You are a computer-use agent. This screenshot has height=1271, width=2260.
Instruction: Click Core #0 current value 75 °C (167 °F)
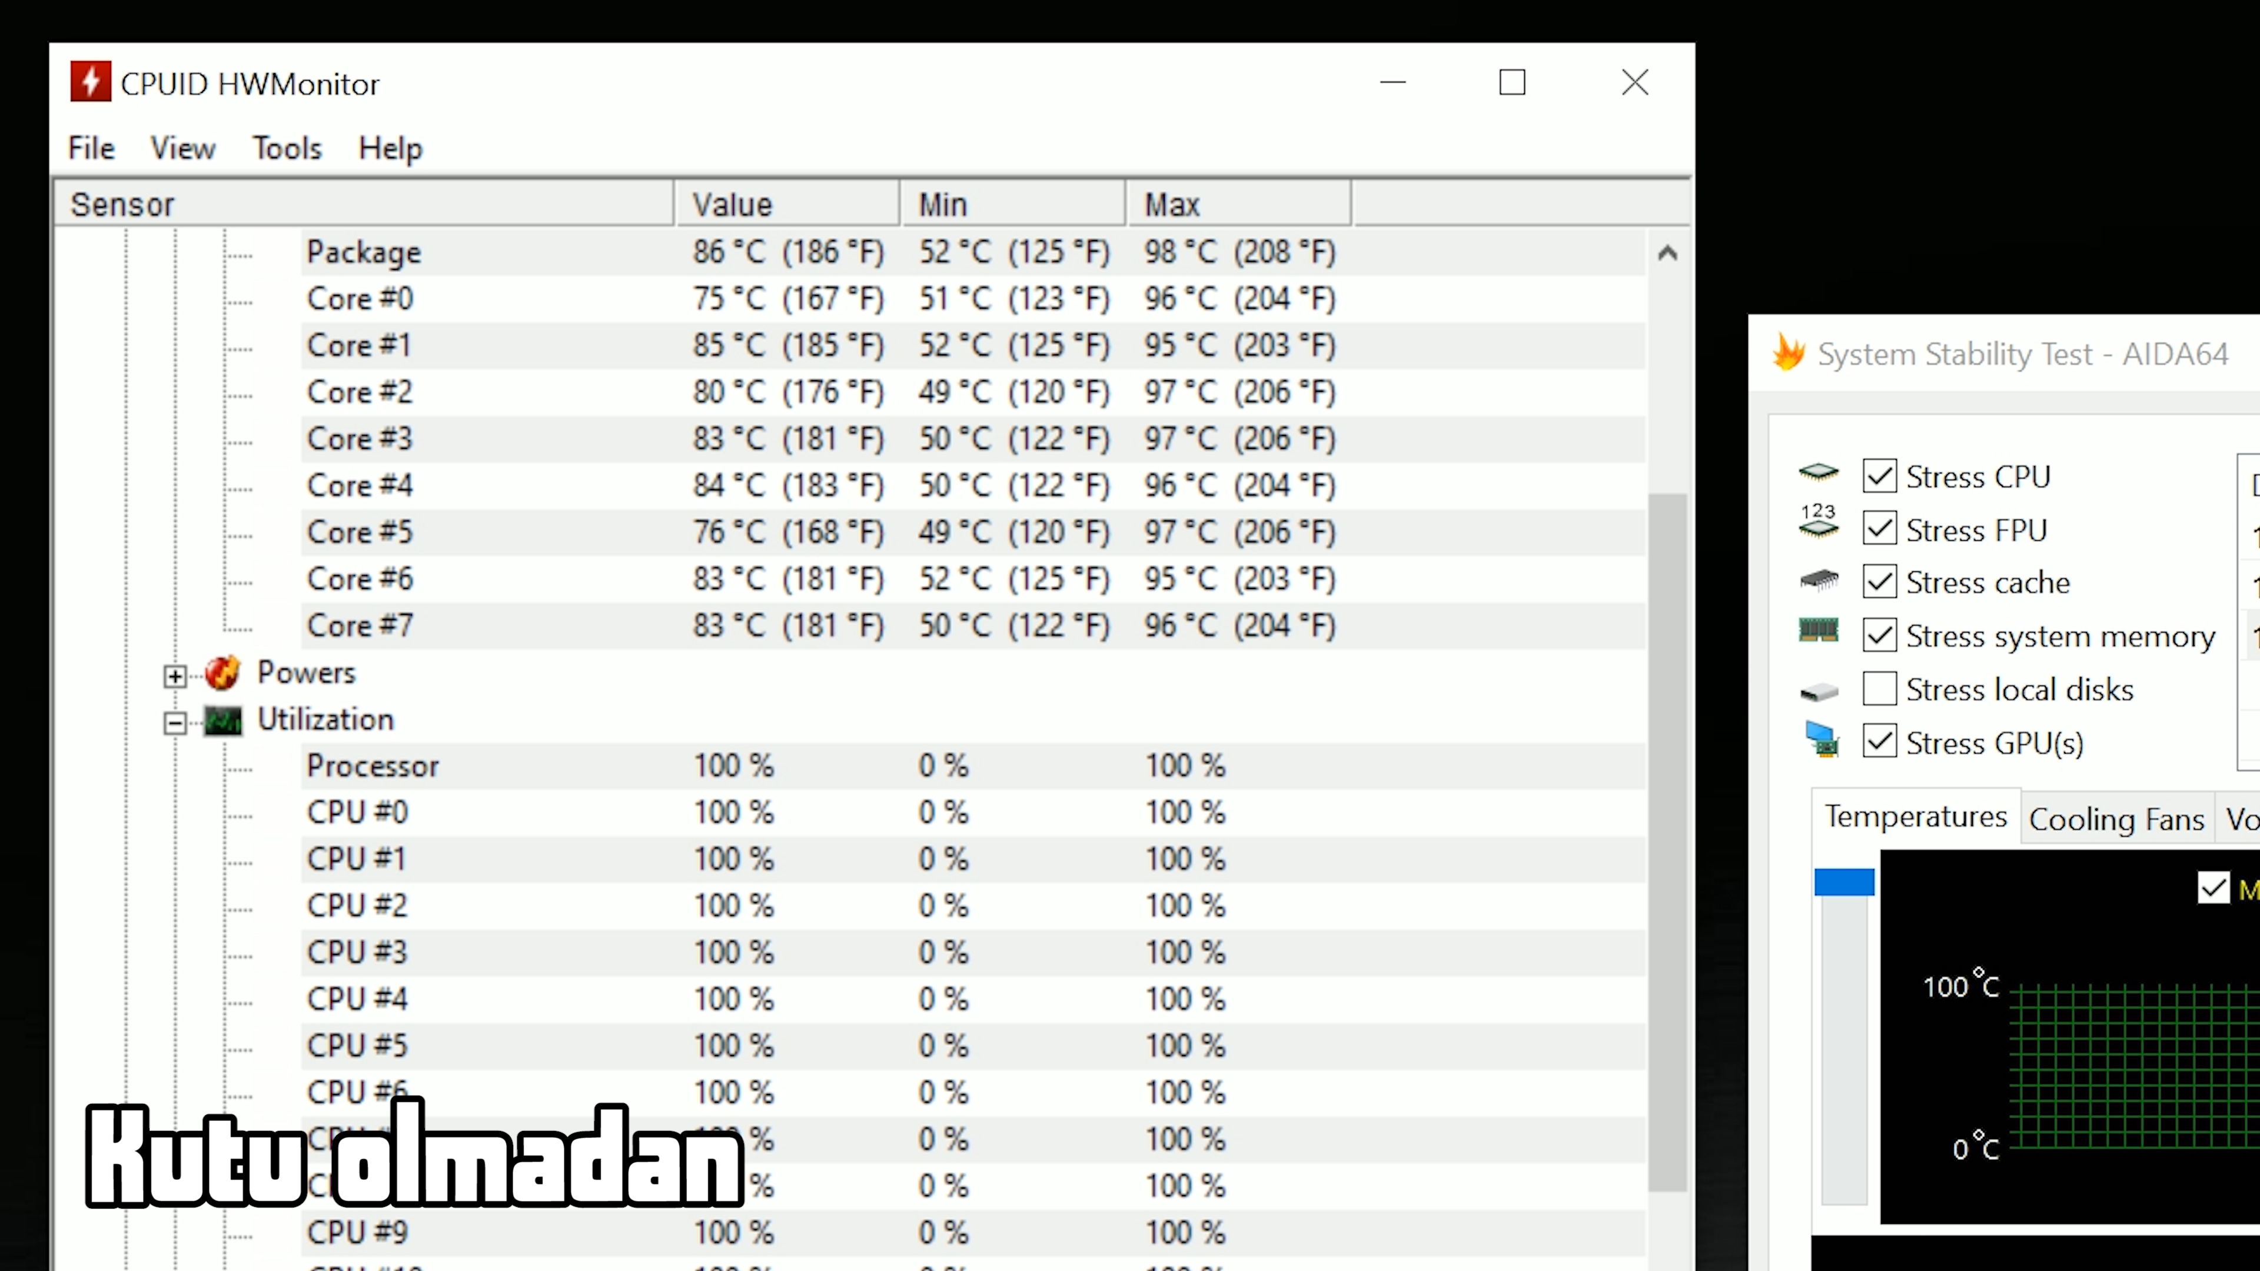click(x=789, y=299)
